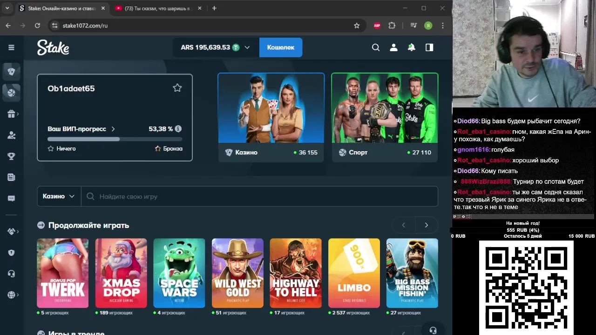Launch the Highway to Hell game
The width and height of the screenshot is (596, 335).
pos(296,273)
